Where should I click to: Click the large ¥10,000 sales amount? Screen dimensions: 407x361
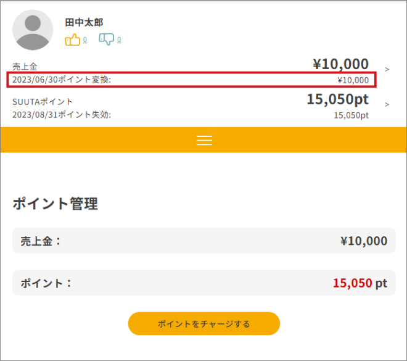click(x=340, y=64)
